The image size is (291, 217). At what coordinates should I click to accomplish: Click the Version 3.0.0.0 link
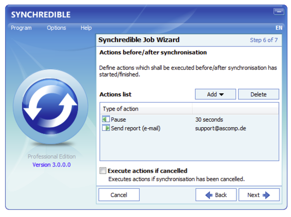pos(51,165)
